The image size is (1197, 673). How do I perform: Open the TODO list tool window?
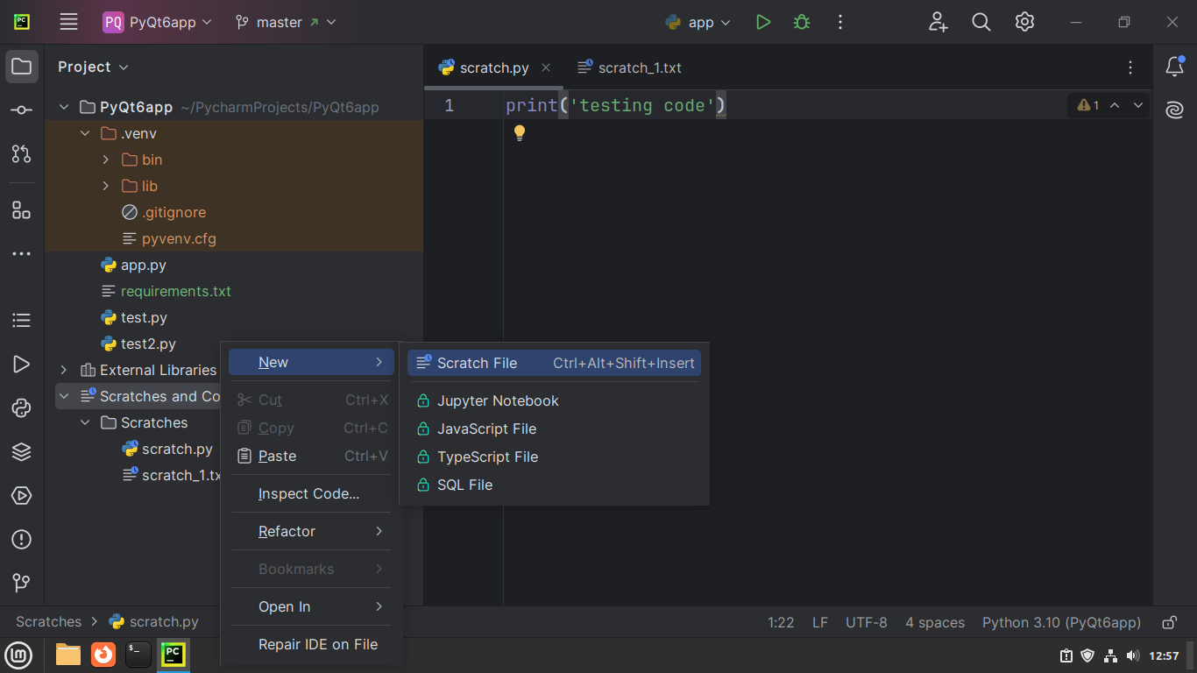[22, 321]
